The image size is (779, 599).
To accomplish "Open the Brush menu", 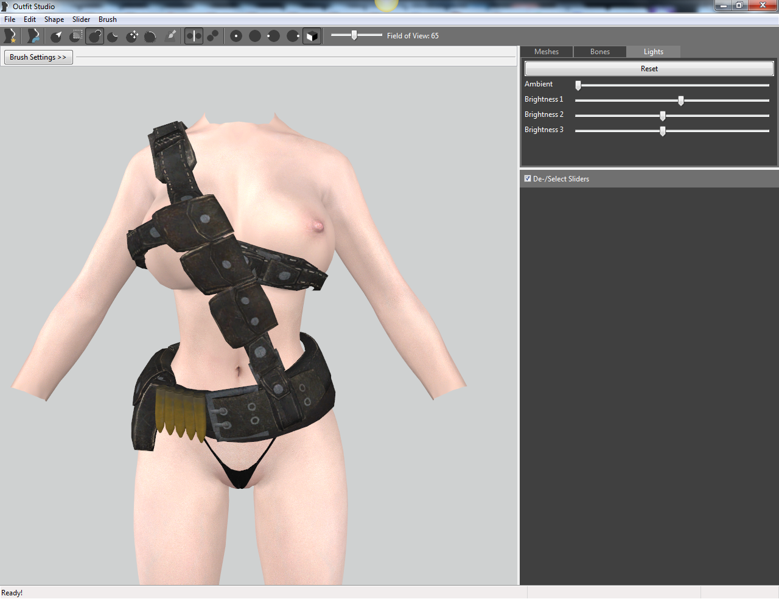I will tap(108, 19).
